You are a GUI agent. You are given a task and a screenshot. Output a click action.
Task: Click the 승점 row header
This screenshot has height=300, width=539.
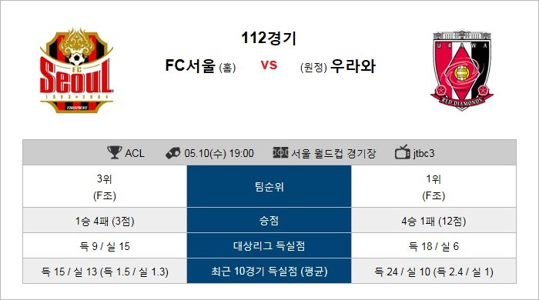point(269,220)
